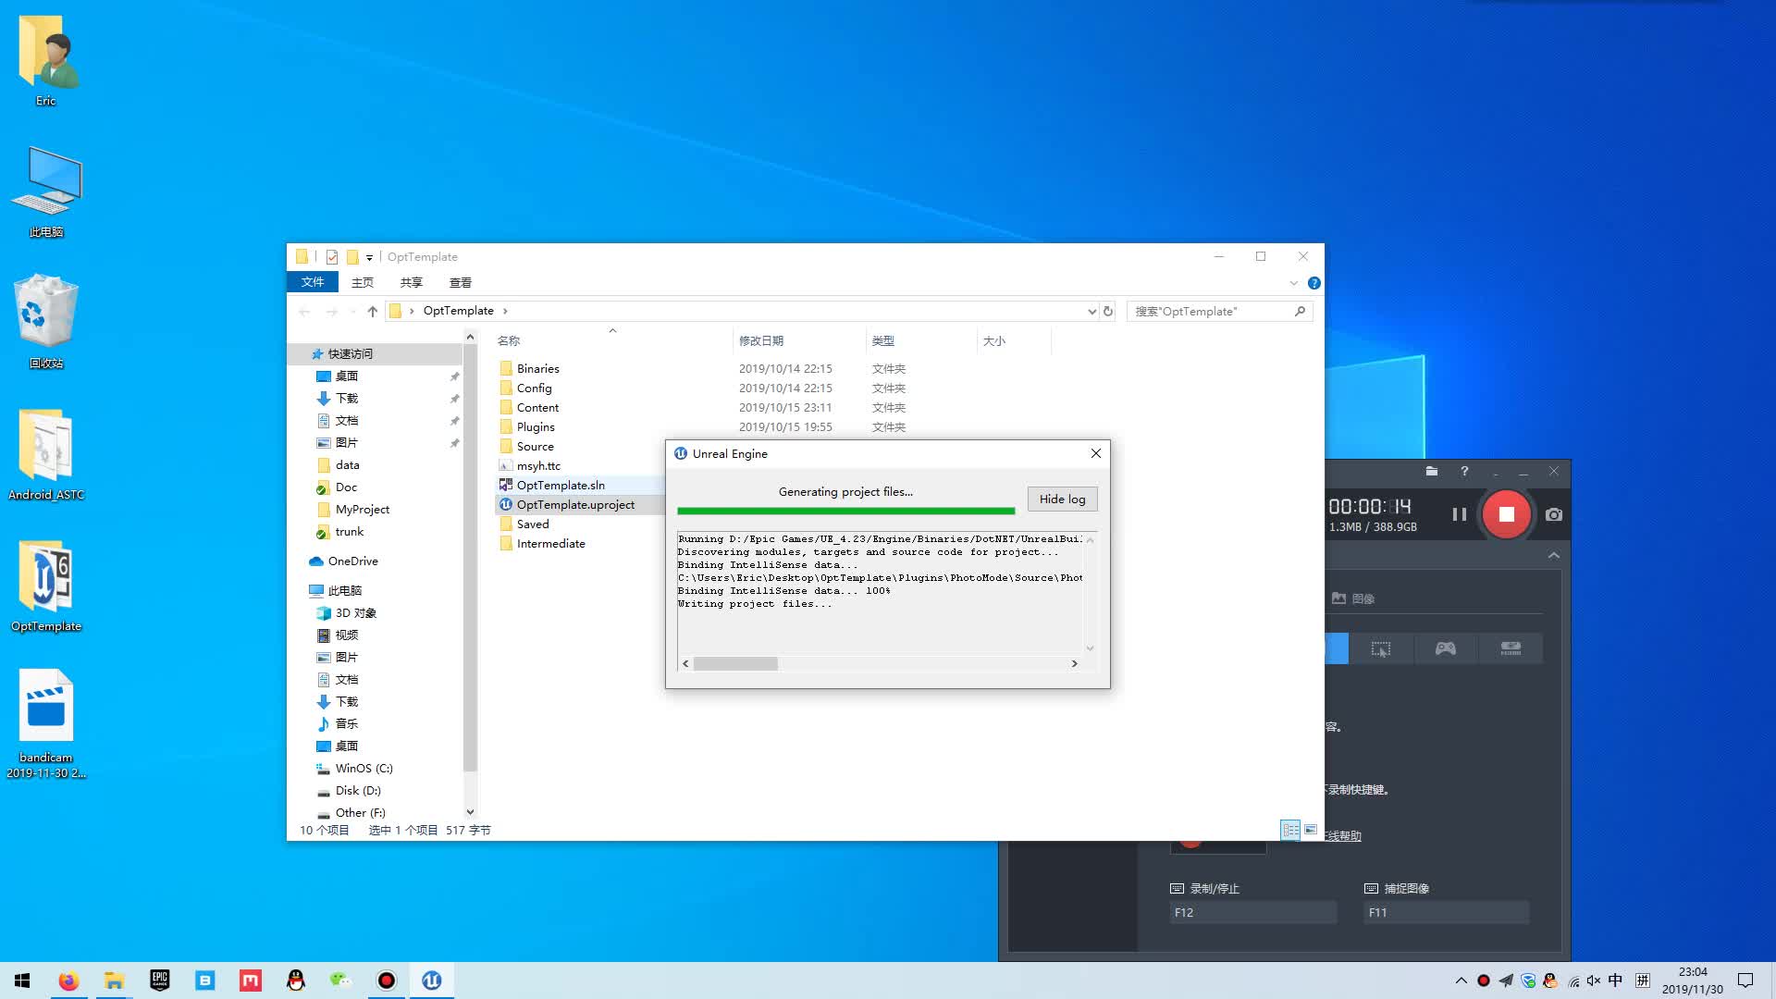Screen dimensions: 1776x999
Task: Open trunk in navigation pane
Action: point(349,531)
